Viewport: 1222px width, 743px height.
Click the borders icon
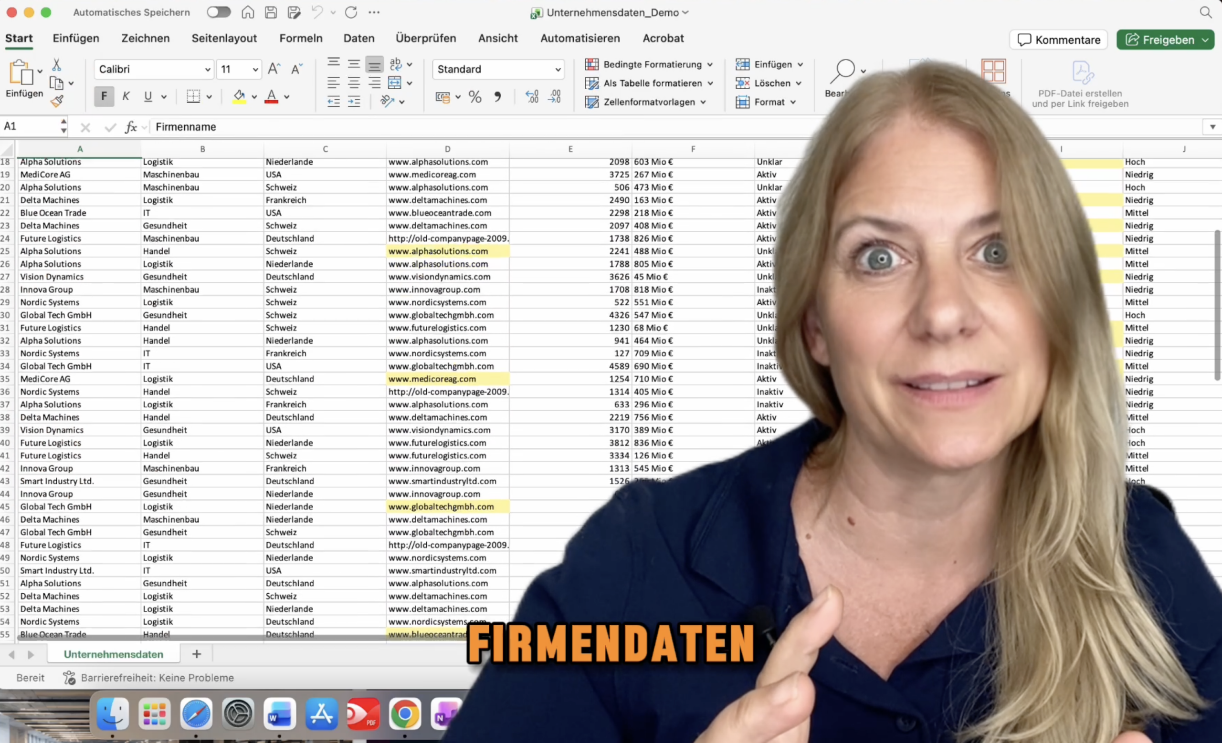tap(193, 96)
